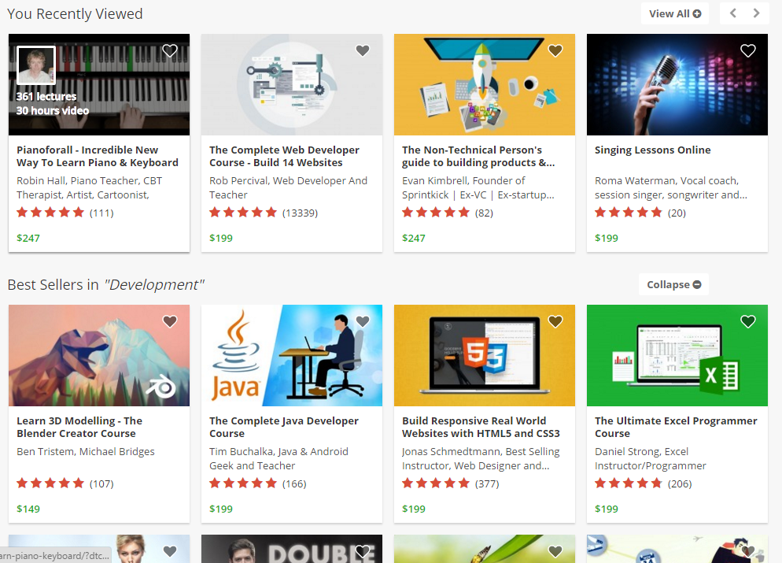Screen dimensions: 782x563
Task: Click heart on Non-Technical Person's guide card
Action: 555,51
